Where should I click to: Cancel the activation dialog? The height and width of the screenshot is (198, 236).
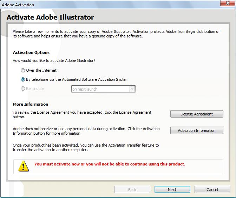click(x=212, y=190)
